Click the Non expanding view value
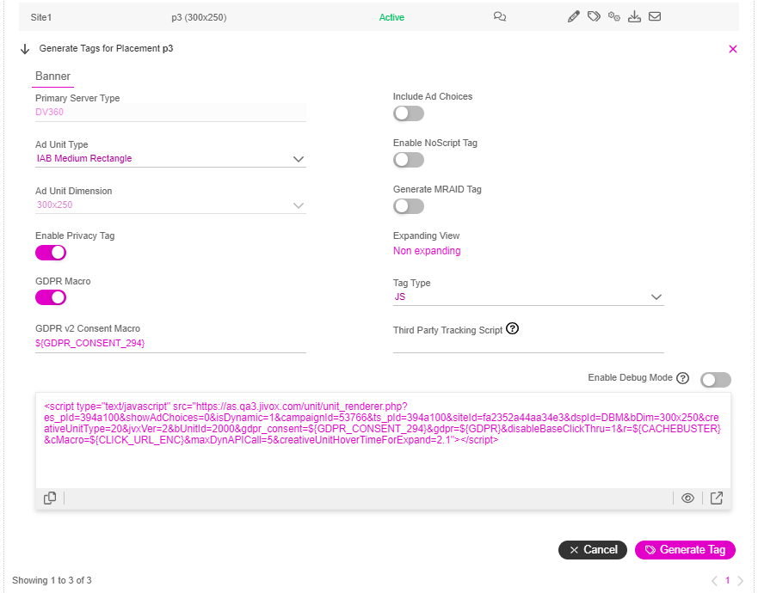Viewport: 758px width, 593px height. [x=427, y=251]
